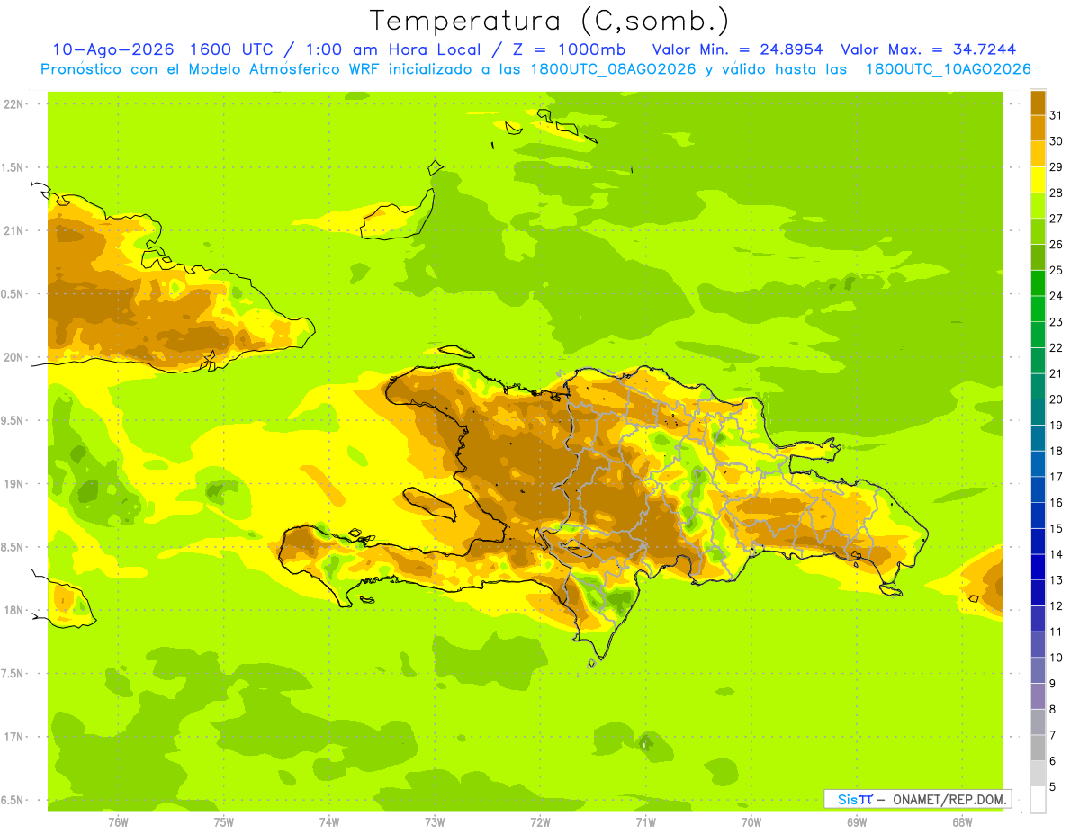Click the color bar segment between 25 and 26
Screen dimensions: 1080x834
tap(1038, 256)
